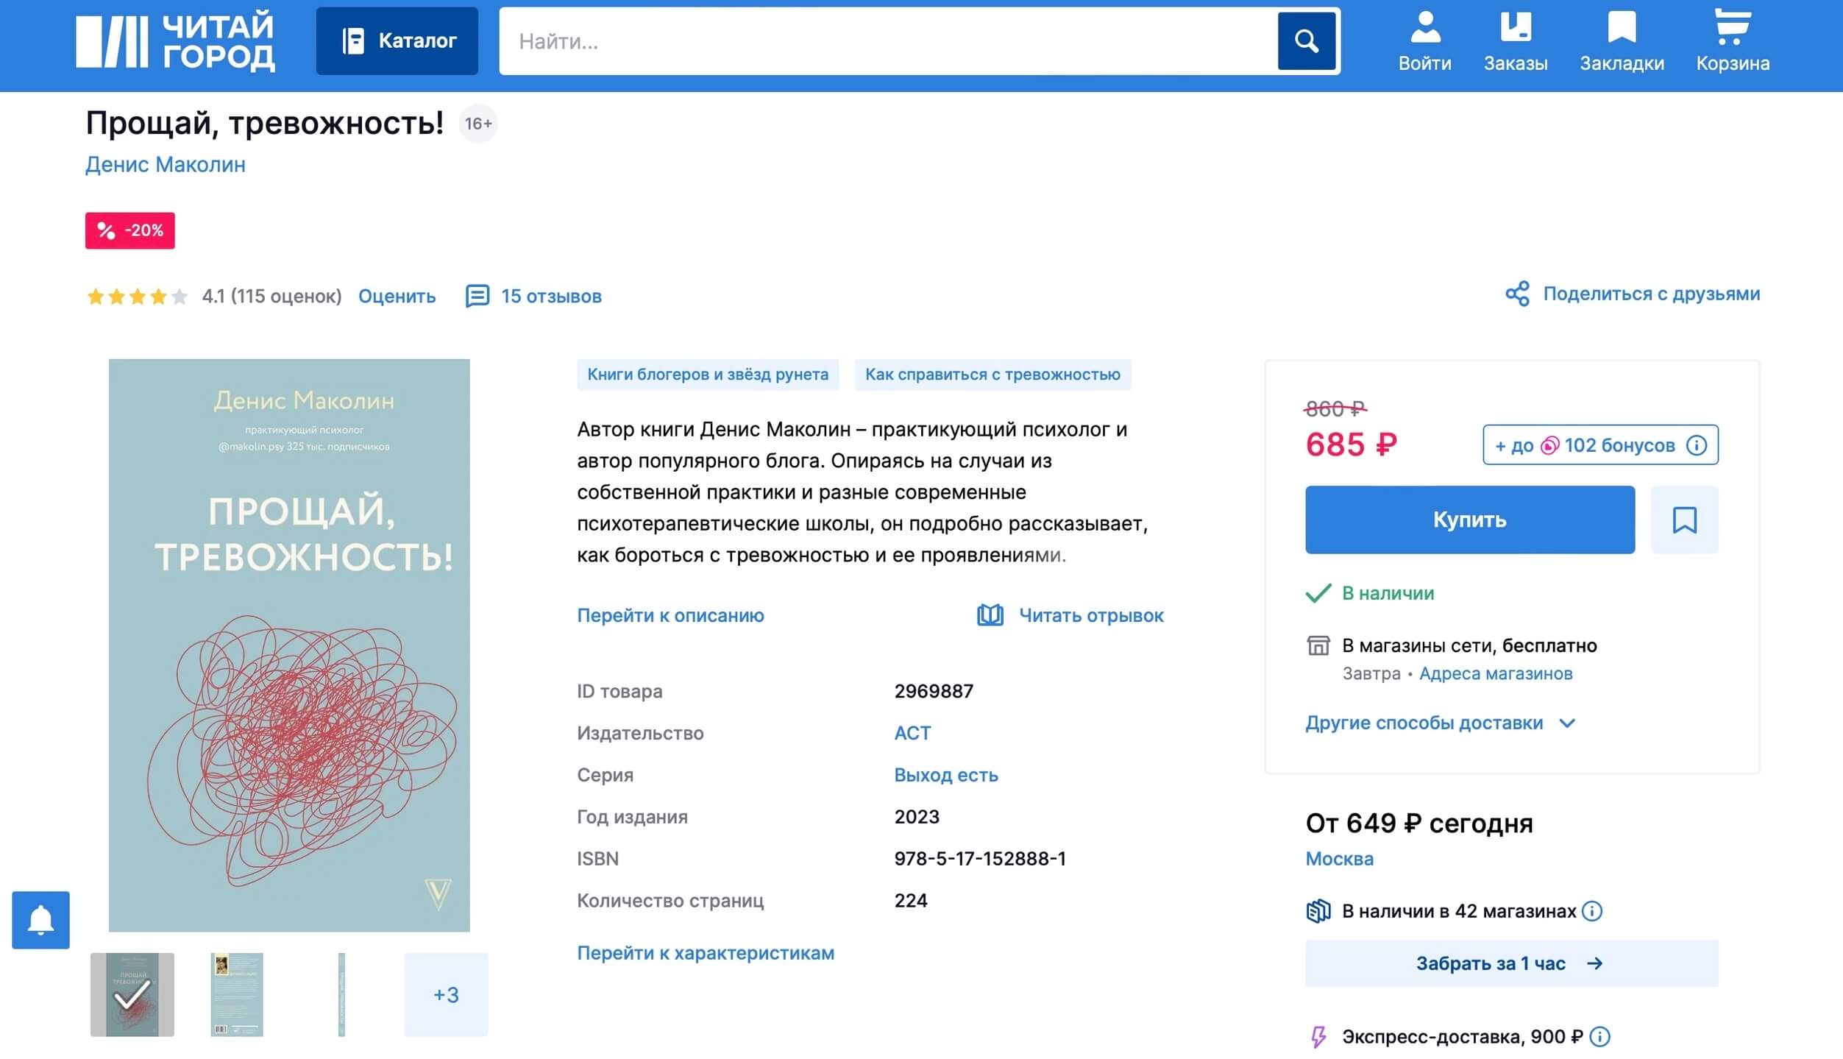
Task: Click the 685 ₽ price
Action: (1352, 445)
